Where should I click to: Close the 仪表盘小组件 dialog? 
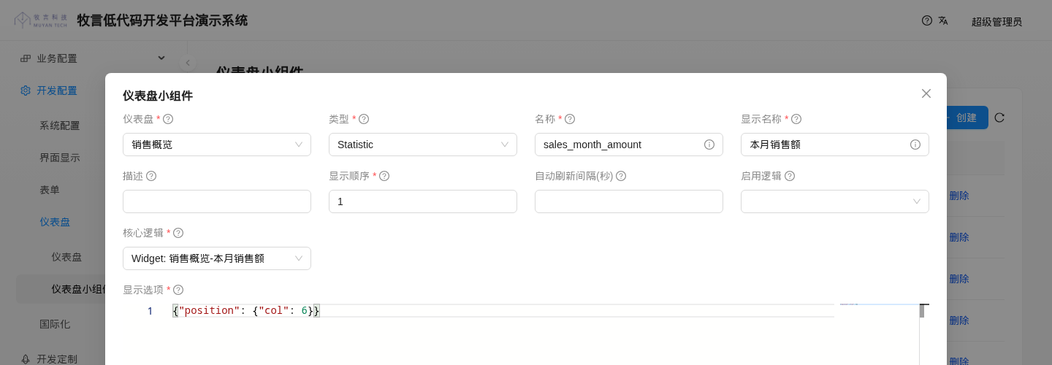pos(926,93)
